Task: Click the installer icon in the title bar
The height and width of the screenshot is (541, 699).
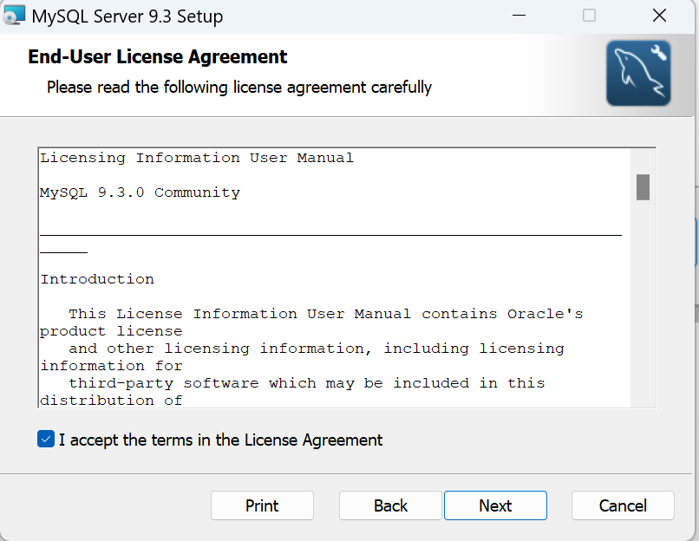Action: [13, 16]
